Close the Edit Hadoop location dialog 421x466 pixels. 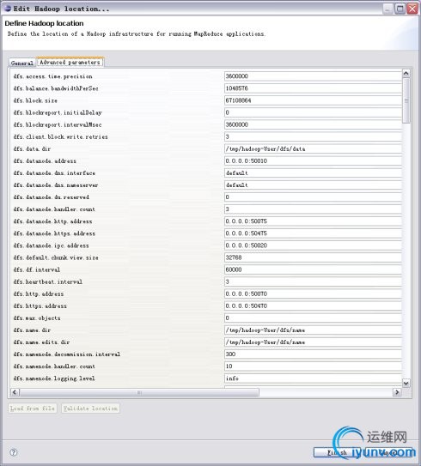pos(412,9)
